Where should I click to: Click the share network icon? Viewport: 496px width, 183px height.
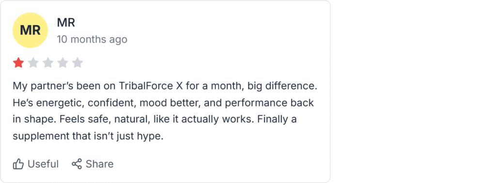click(77, 164)
